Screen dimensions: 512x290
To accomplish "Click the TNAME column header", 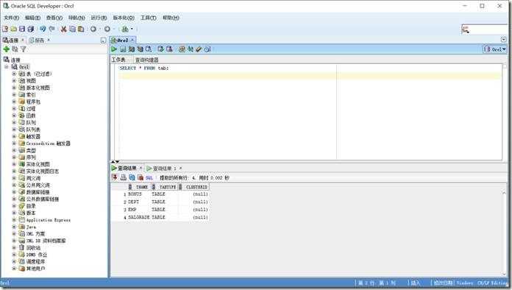I will tap(139, 187).
